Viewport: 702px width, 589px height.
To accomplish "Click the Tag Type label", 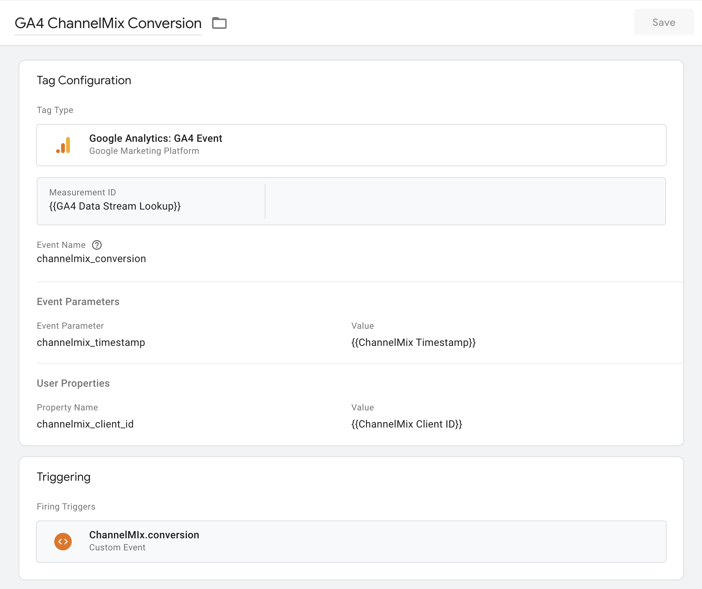I will 55,110.
